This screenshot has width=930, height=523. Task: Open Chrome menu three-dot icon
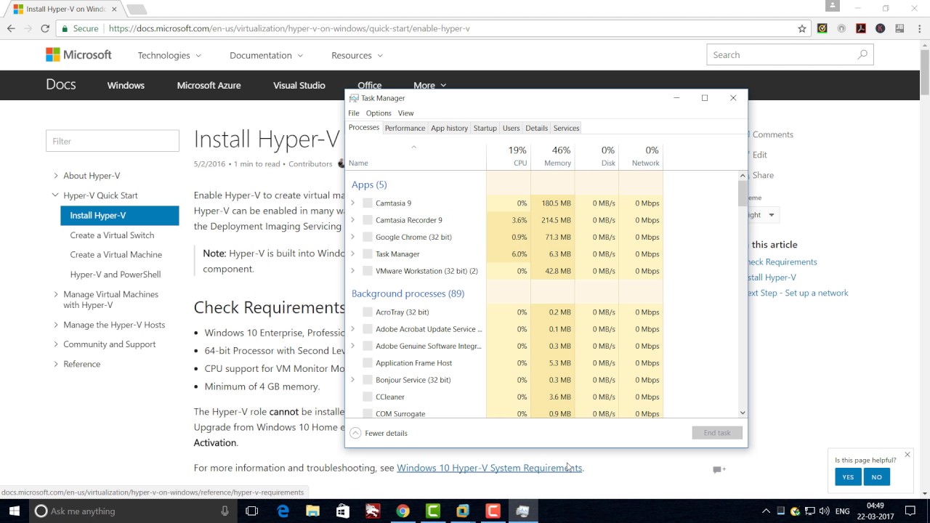[x=919, y=28]
